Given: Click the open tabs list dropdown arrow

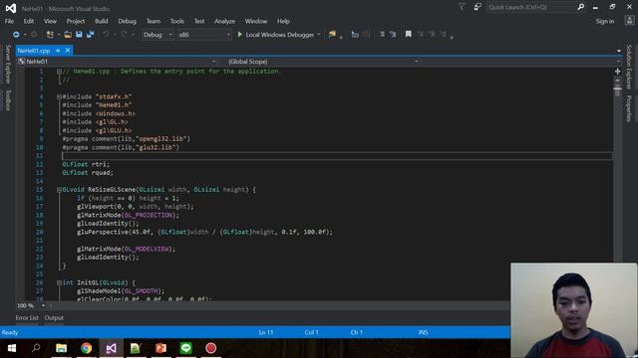Looking at the screenshot, I should [x=618, y=51].
